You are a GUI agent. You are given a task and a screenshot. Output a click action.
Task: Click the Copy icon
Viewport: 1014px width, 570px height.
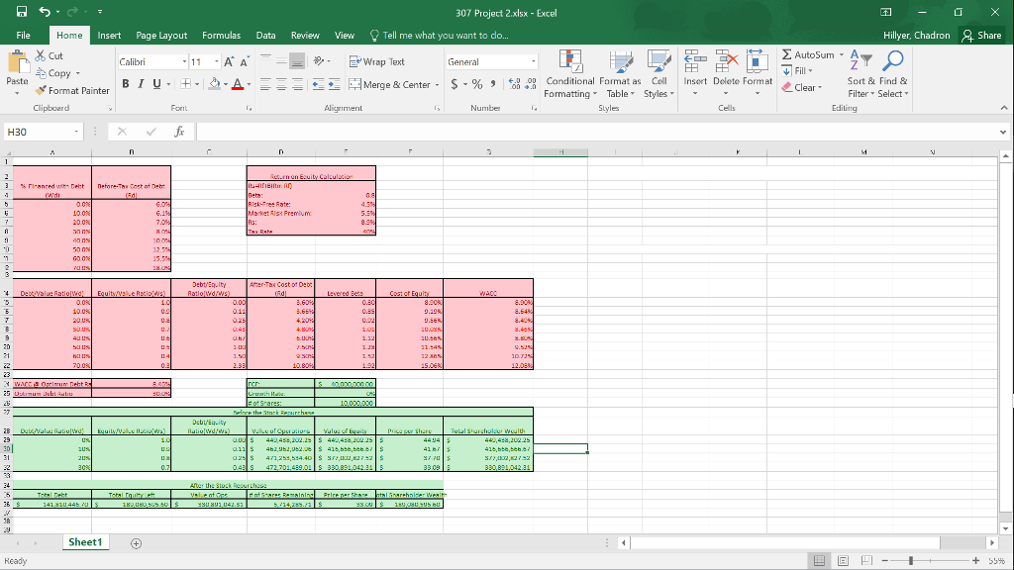pyautogui.click(x=41, y=73)
